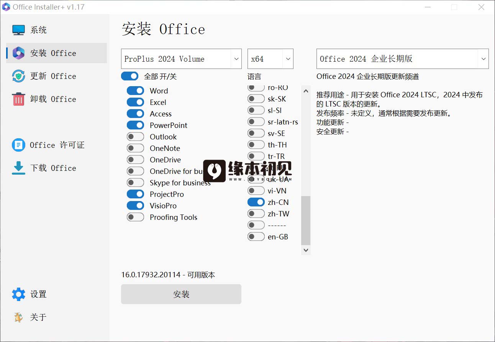Image resolution: width=495 pixels, height=342 pixels.
Task: Click the red trash icon for 卸载 Office
Action: pyautogui.click(x=18, y=99)
